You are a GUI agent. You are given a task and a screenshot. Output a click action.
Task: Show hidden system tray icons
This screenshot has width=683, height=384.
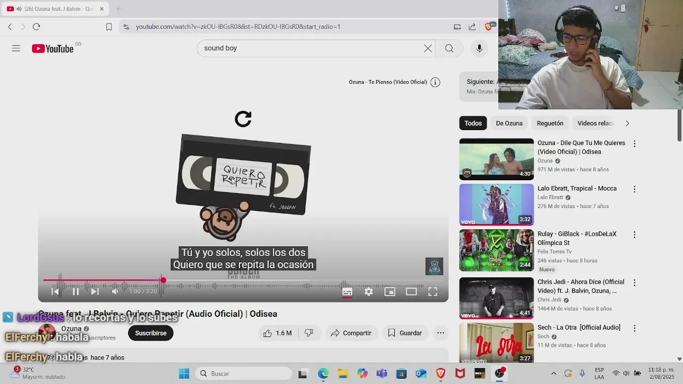coord(553,374)
